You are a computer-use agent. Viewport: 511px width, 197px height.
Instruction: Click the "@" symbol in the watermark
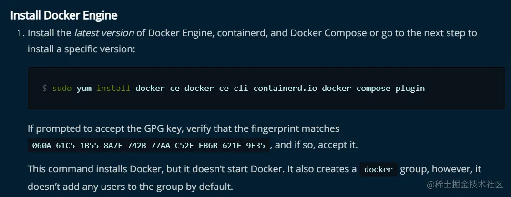click(430, 184)
